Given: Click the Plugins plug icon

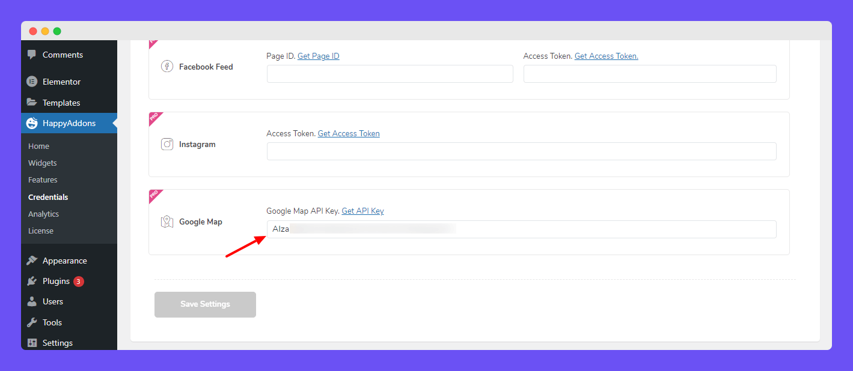Looking at the screenshot, I should [32, 281].
